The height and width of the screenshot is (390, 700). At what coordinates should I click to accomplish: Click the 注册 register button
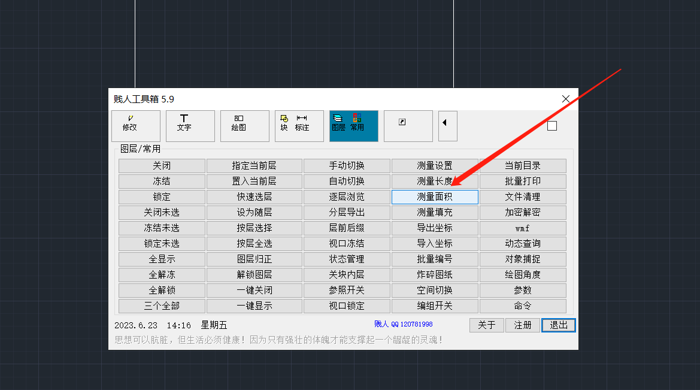tap(522, 325)
